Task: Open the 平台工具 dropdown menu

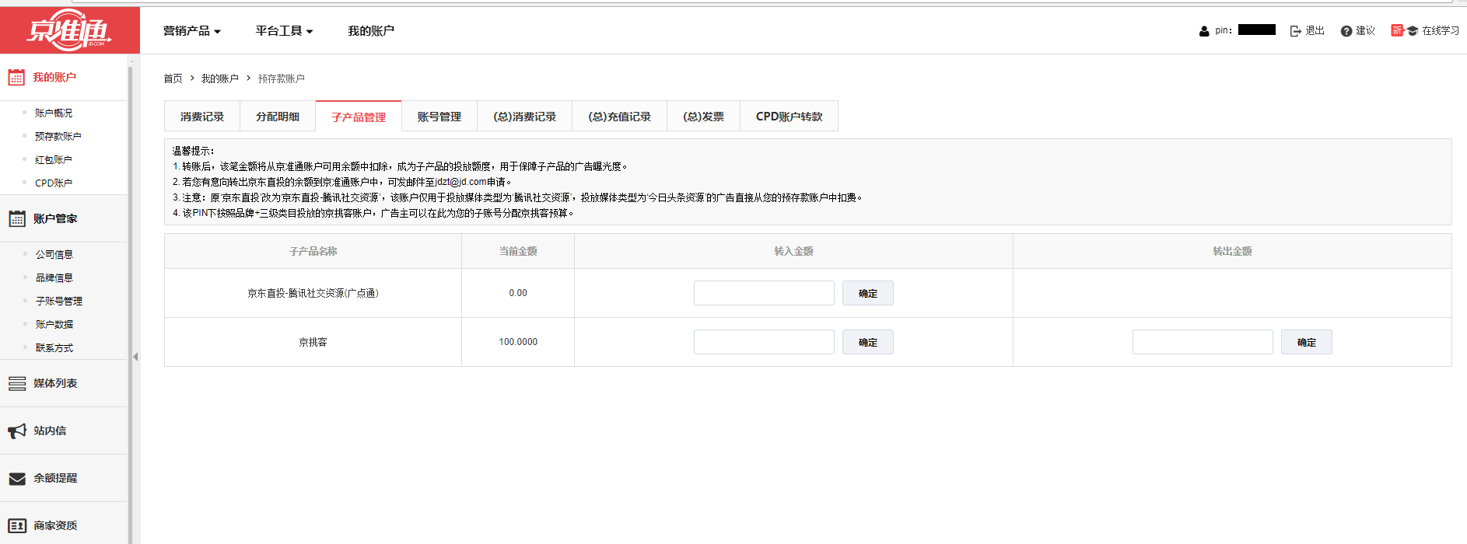Action: (285, 31)
